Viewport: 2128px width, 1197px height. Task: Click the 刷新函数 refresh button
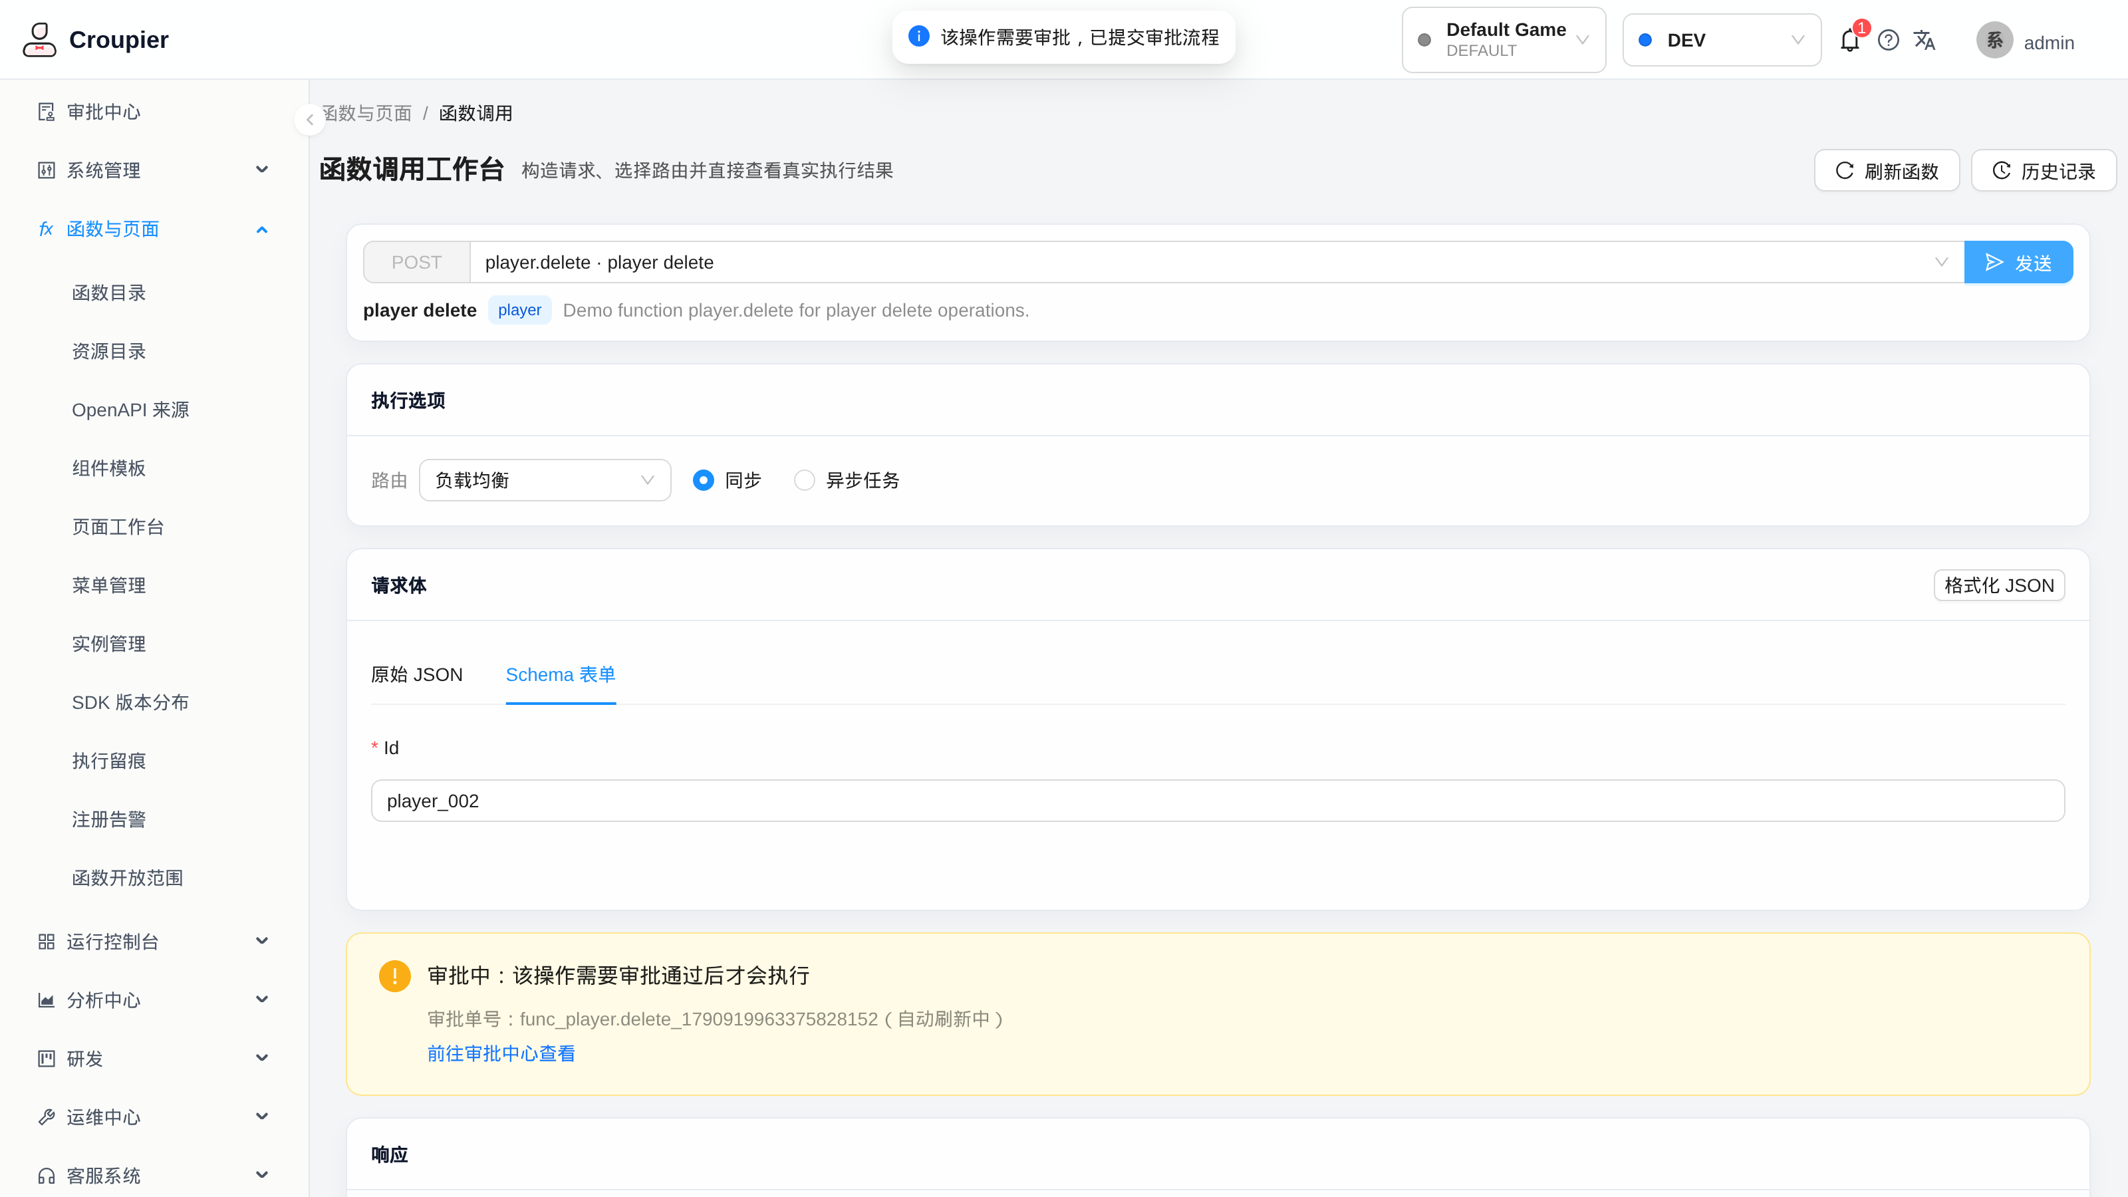(x=1887, y=170)
